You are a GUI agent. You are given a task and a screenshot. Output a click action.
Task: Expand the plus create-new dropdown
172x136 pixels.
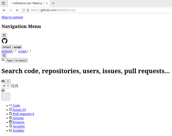click(6, 86)
